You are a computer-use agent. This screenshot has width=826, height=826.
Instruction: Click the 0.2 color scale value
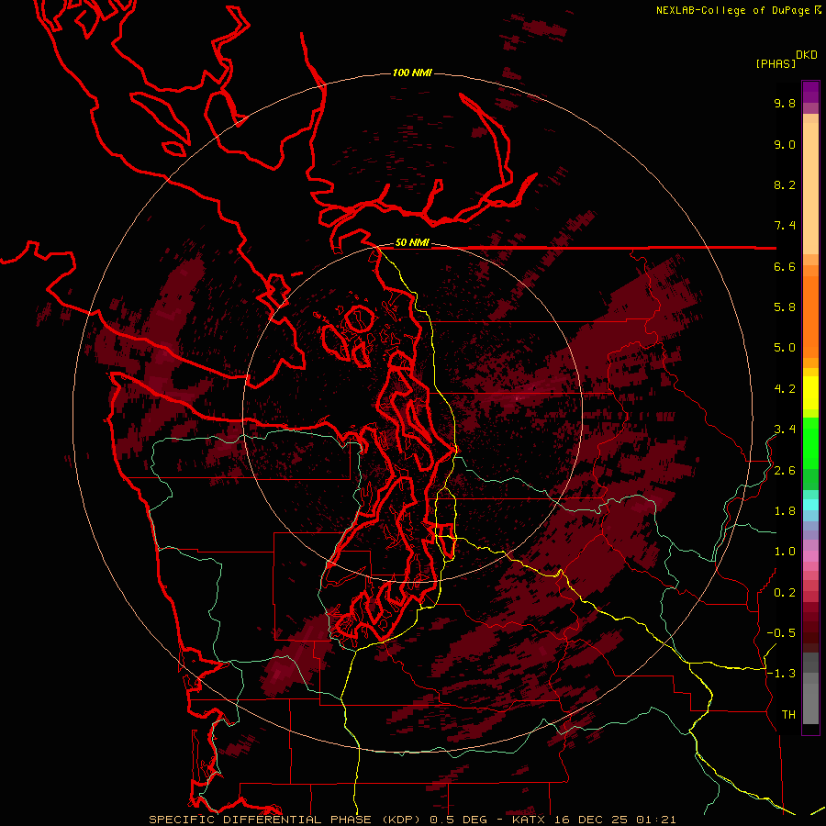click(785, 593)
